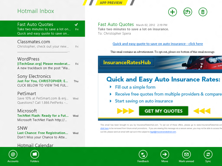This screenshot has width=222, height=166.
Task: Click the 'To: Christopher Spera' recipient line
Action: point(115,34)
